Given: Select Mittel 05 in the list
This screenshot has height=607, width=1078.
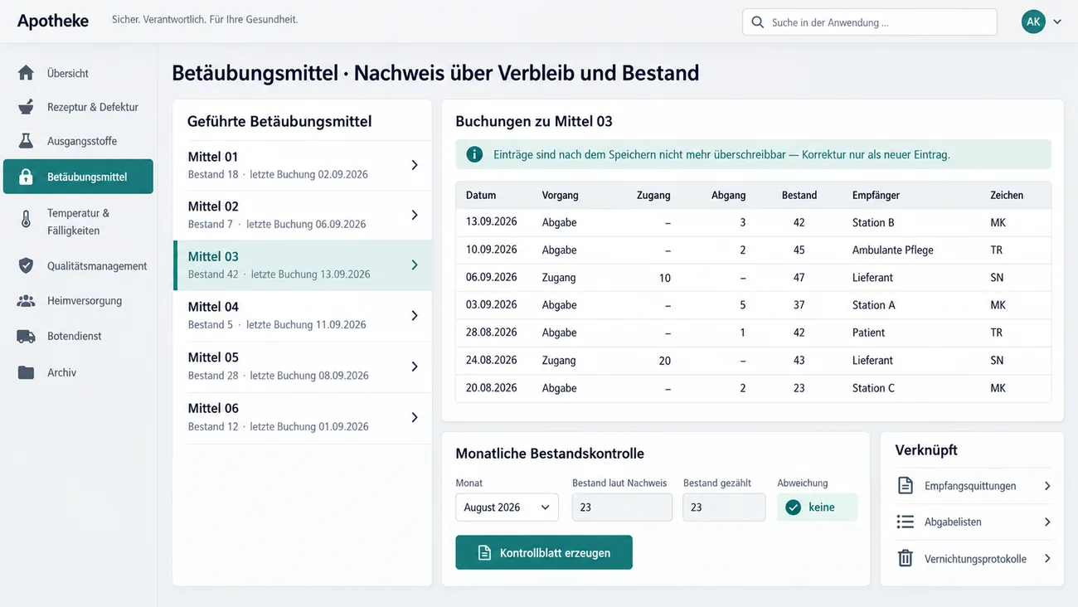Looking at the screenshot, I should point(303,367).
